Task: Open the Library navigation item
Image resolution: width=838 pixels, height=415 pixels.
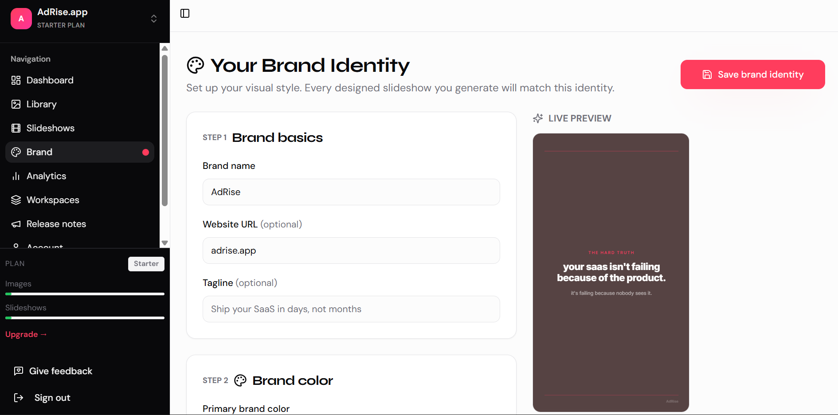Action: [42, 104]
